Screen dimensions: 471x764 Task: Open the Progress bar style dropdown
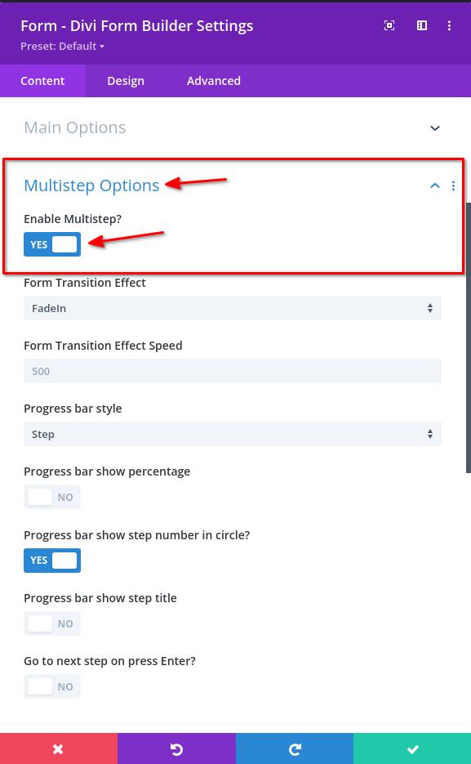233,434
